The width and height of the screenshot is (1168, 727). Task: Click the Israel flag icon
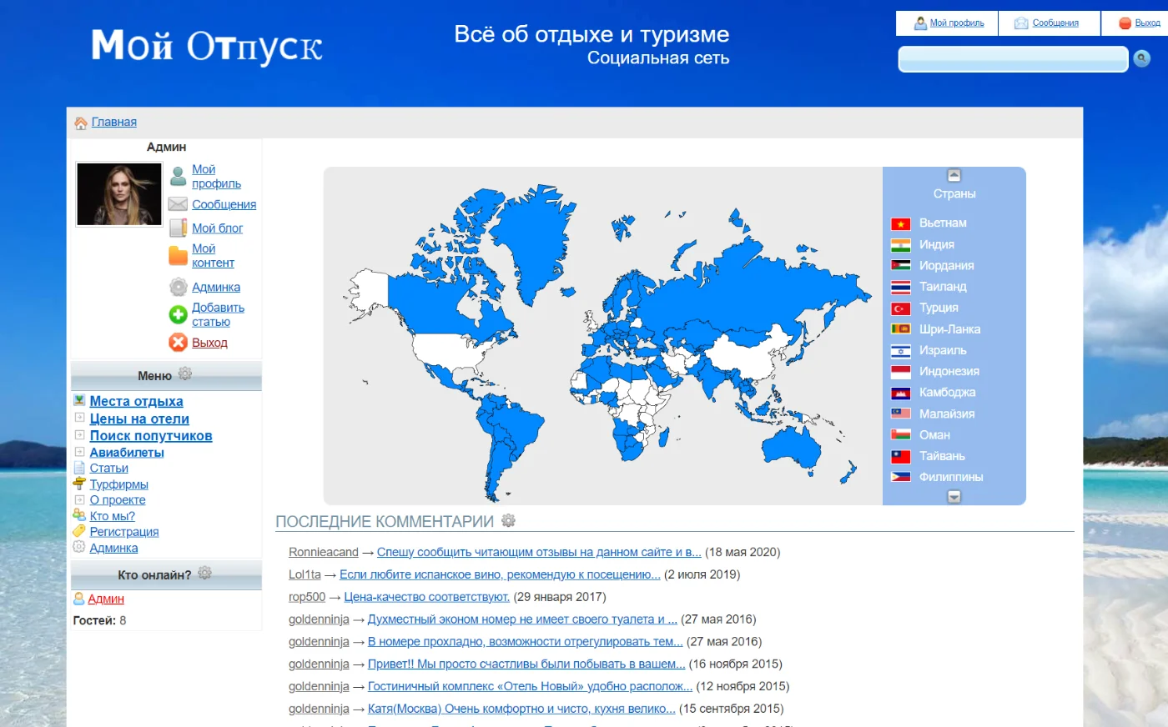pyautogui.click(x=900, y=351)
